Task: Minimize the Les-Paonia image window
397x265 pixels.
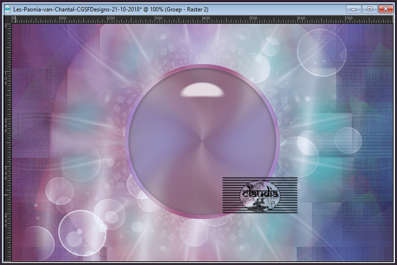Action: click(354, 9)
